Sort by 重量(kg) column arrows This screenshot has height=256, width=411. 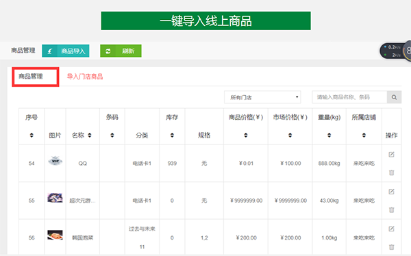(329, 136)
